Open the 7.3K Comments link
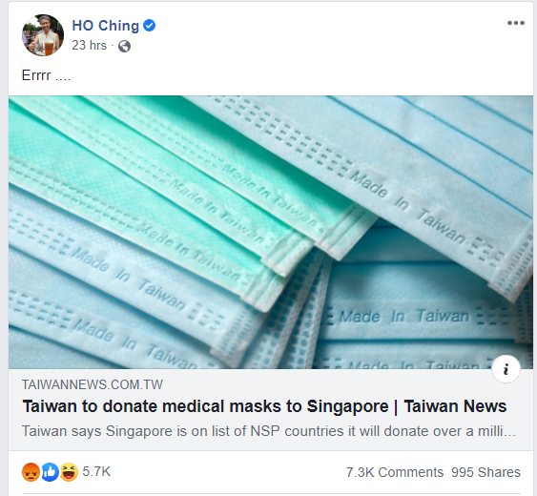 point(395,472)
